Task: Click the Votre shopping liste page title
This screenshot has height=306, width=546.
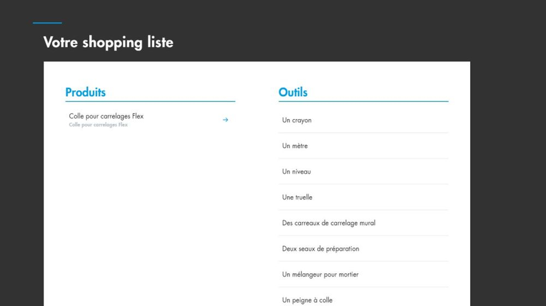Action: (108, 42)
